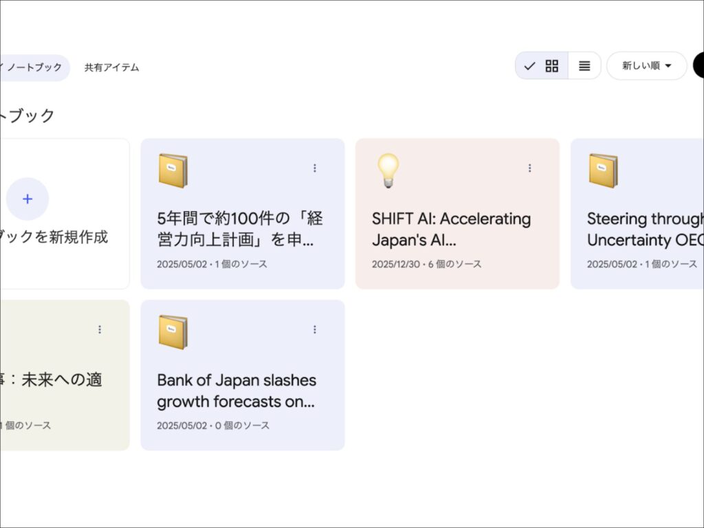Viewport: 704px width, 528px height.
Task: Open the 新しい順 sort dropdown
Action: pyautogui.click(x=646, y=65)
